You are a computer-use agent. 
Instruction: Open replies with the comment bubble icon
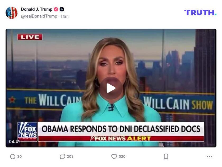(x=13, y=156)
